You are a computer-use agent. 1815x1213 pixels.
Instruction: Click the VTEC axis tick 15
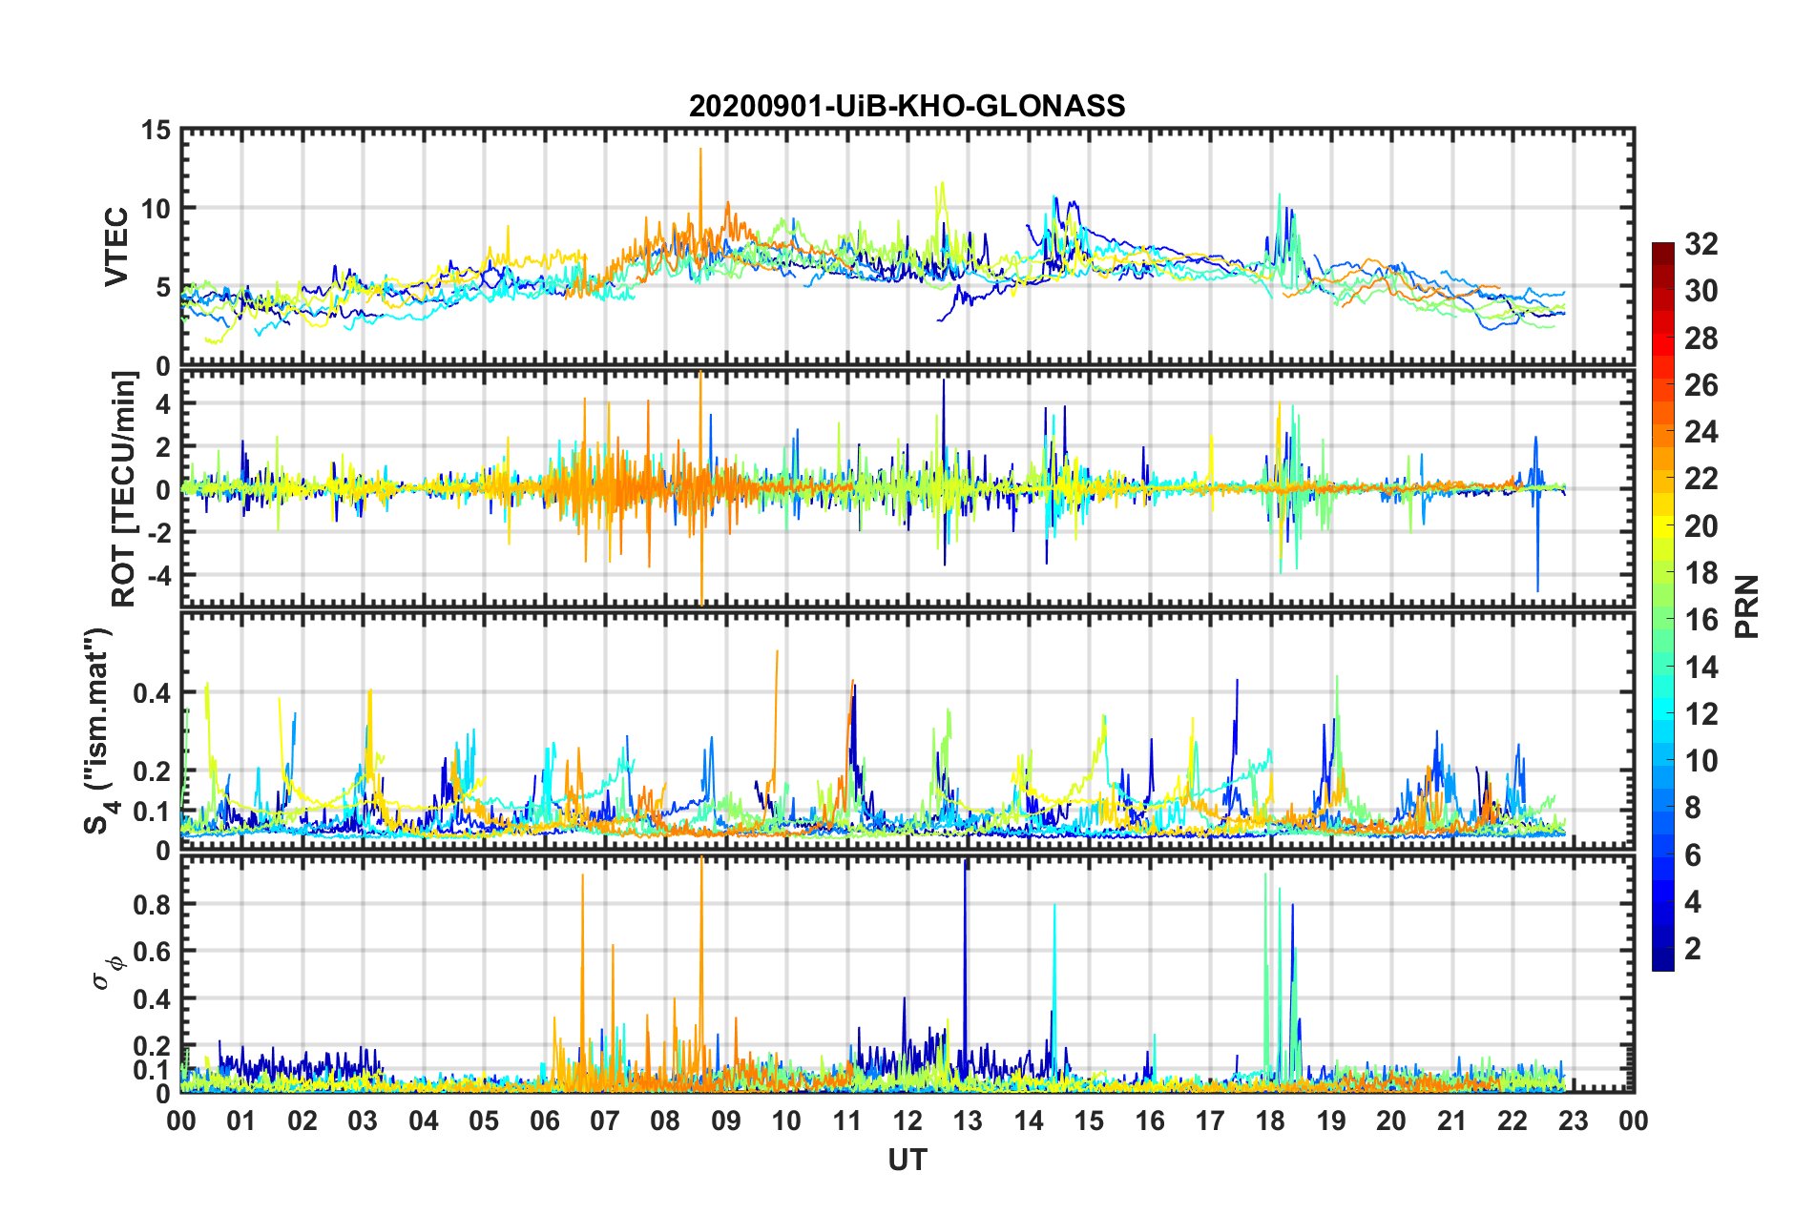[155, 130]
